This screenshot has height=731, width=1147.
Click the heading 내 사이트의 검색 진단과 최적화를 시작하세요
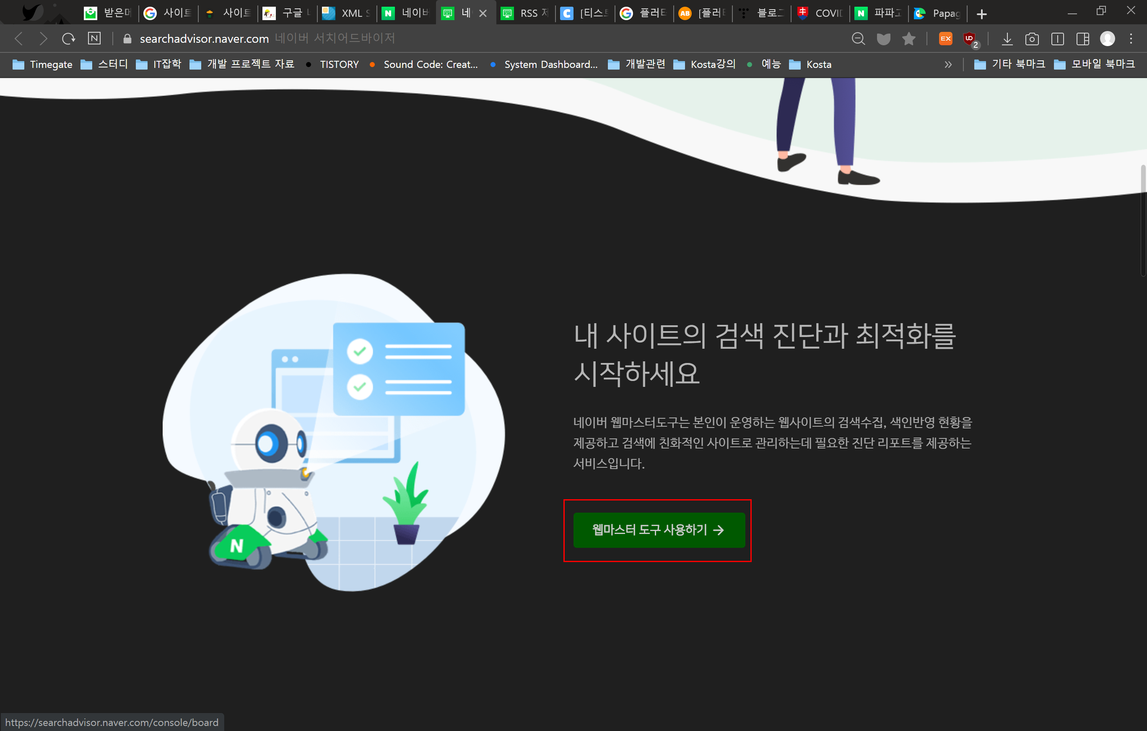765,354
